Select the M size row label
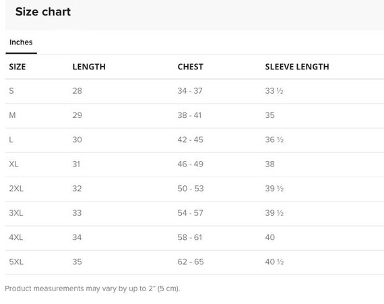Screen dimensions: 384x304 [x=12, y=115]
